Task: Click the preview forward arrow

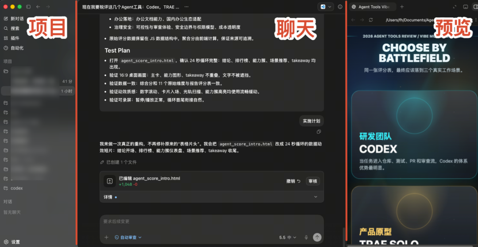Action: [x=362, y=20]
